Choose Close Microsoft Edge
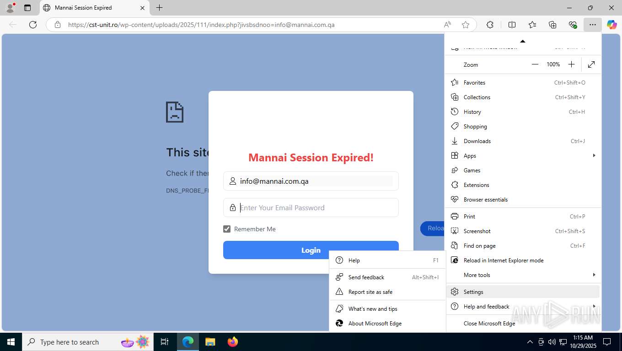The width and height of the screenshot is (622, 351). coord(523,324)
